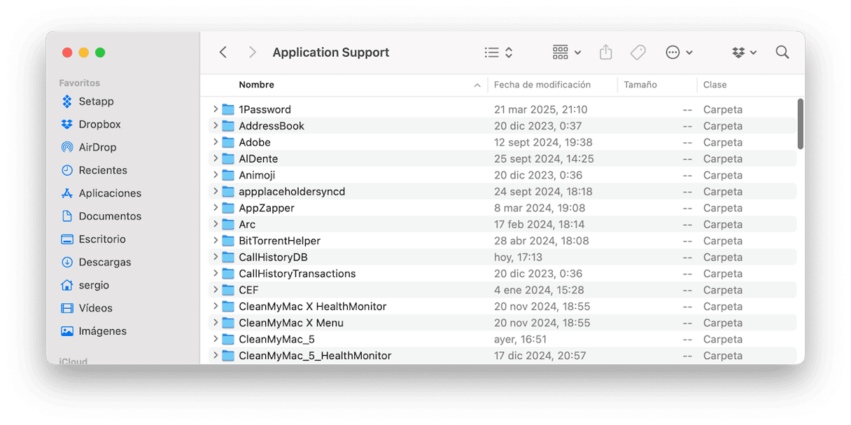Select the AppZapper folder name
This screenshot has width=851, height=425.
point(267,208)
